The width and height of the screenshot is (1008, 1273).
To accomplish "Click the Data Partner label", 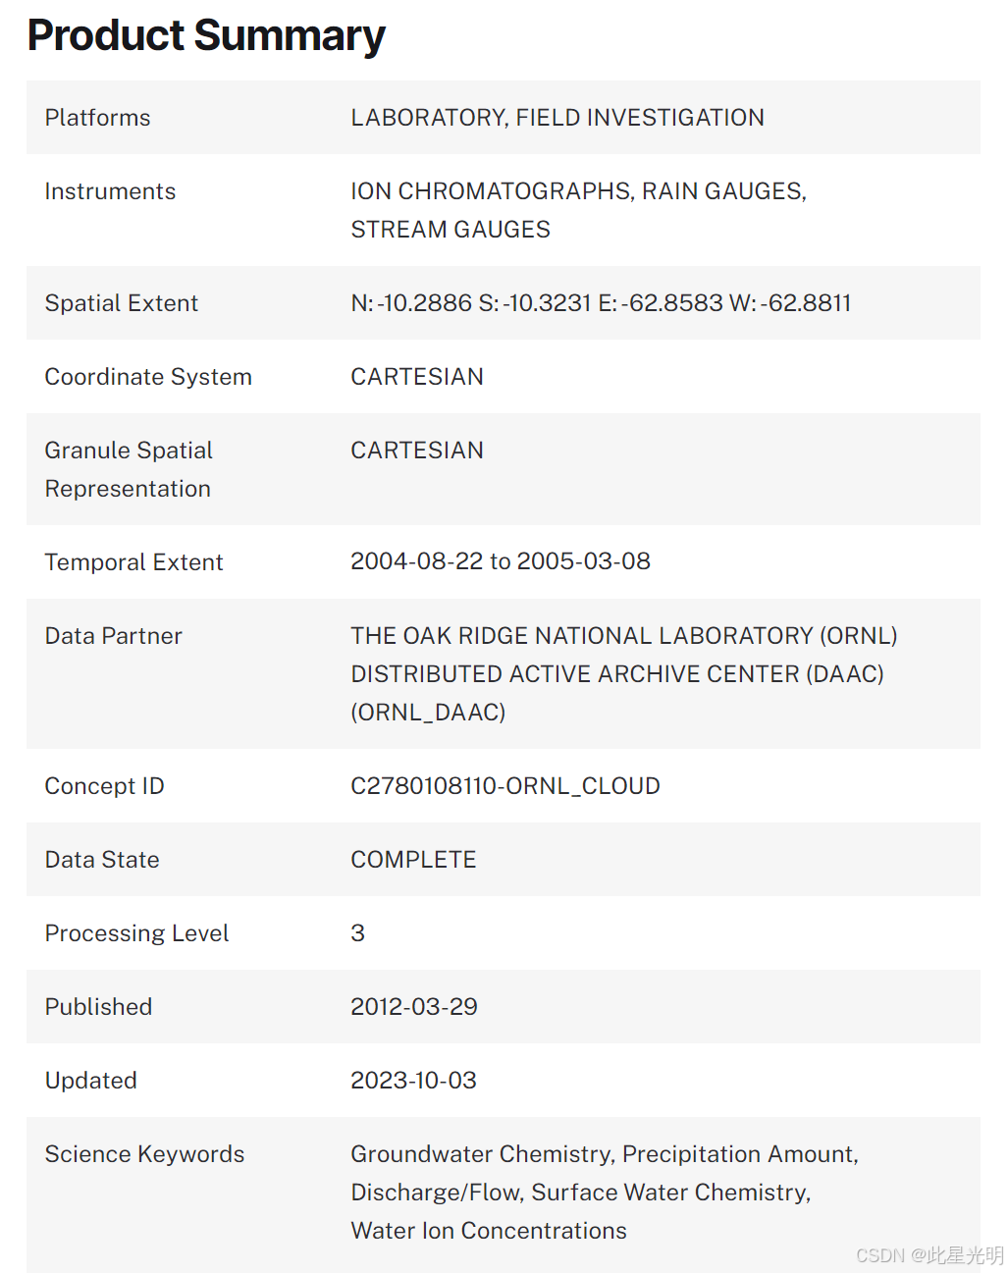I will click(114, 636).
